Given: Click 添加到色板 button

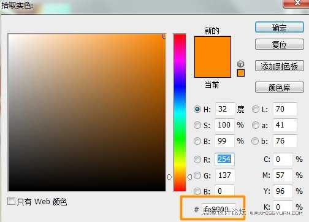Looking at the screenshot, I should pyautogui.click(x=280, y=66).
